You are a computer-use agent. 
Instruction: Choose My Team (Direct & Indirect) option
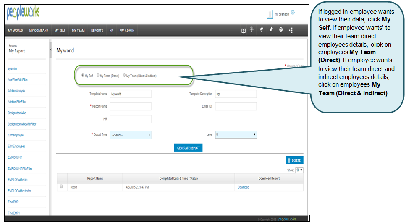pos(125,76)
